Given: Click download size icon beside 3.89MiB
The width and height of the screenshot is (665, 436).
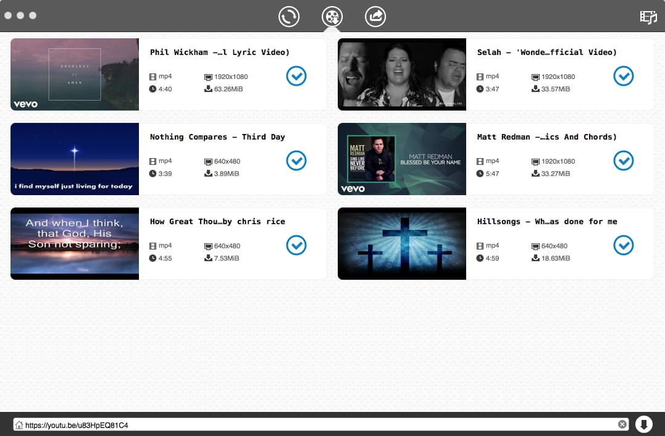Looking at the screenshot, I should click(x=208, y=173).
